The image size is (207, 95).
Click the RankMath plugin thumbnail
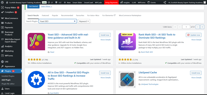tap(127, 41)
